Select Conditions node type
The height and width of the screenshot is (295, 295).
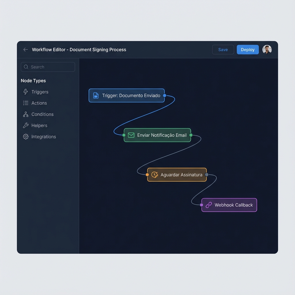tap(42, 114)
